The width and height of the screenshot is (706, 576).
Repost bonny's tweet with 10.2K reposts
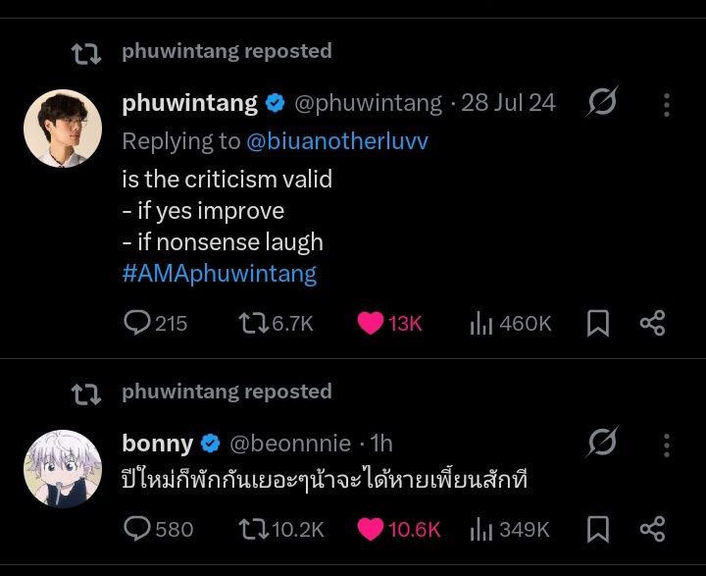254,529
